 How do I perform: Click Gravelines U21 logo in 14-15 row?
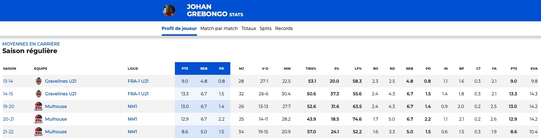[38, 94]
